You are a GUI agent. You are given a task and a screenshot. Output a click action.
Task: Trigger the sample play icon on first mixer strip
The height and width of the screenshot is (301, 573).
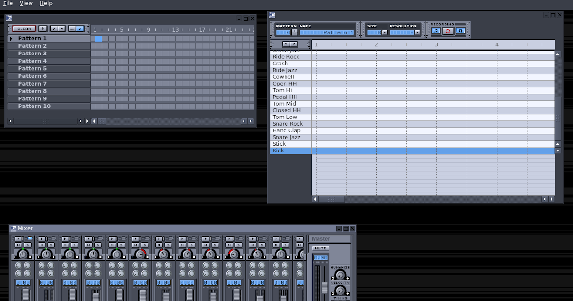[x=19, y=238]
